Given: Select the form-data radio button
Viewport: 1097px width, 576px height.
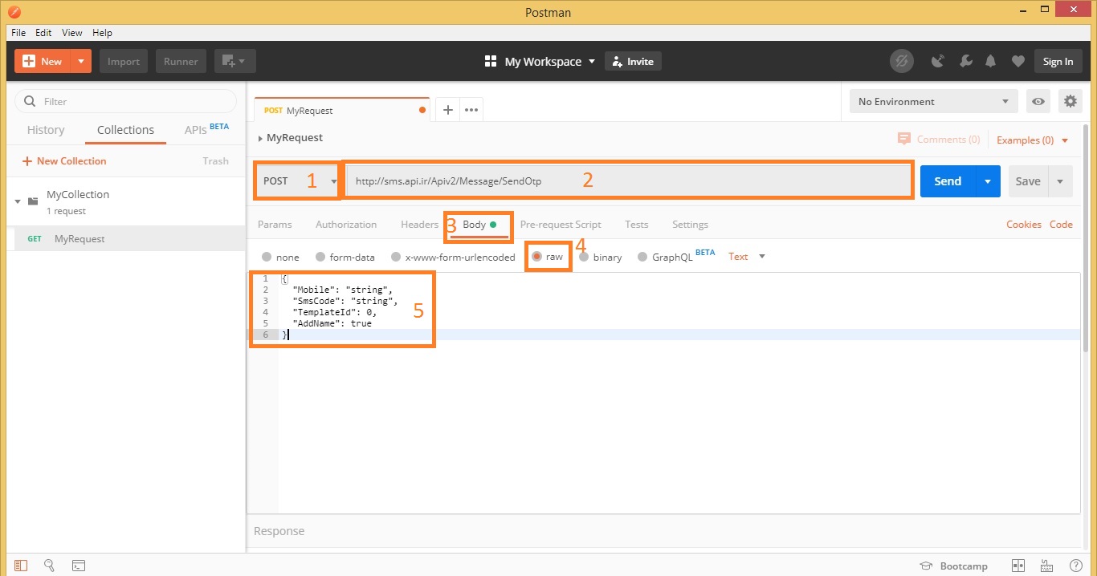Looking at the screenshot, I should tap(320, 257).
